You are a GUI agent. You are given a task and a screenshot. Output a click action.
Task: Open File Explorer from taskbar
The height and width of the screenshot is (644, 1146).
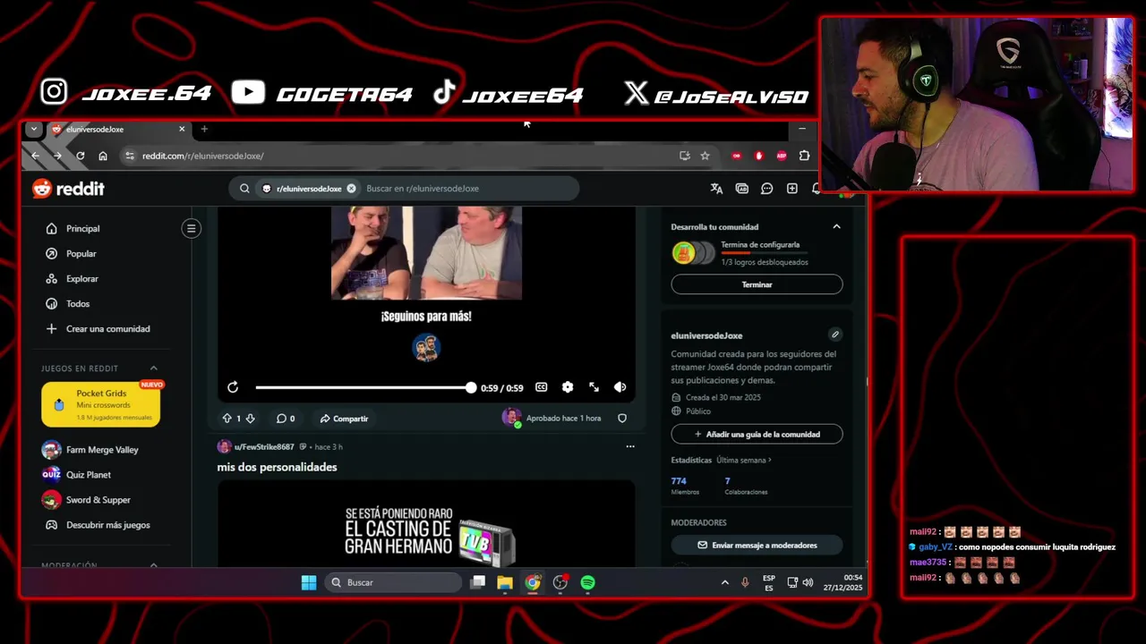pyautogui.click(x=505, y=582)
